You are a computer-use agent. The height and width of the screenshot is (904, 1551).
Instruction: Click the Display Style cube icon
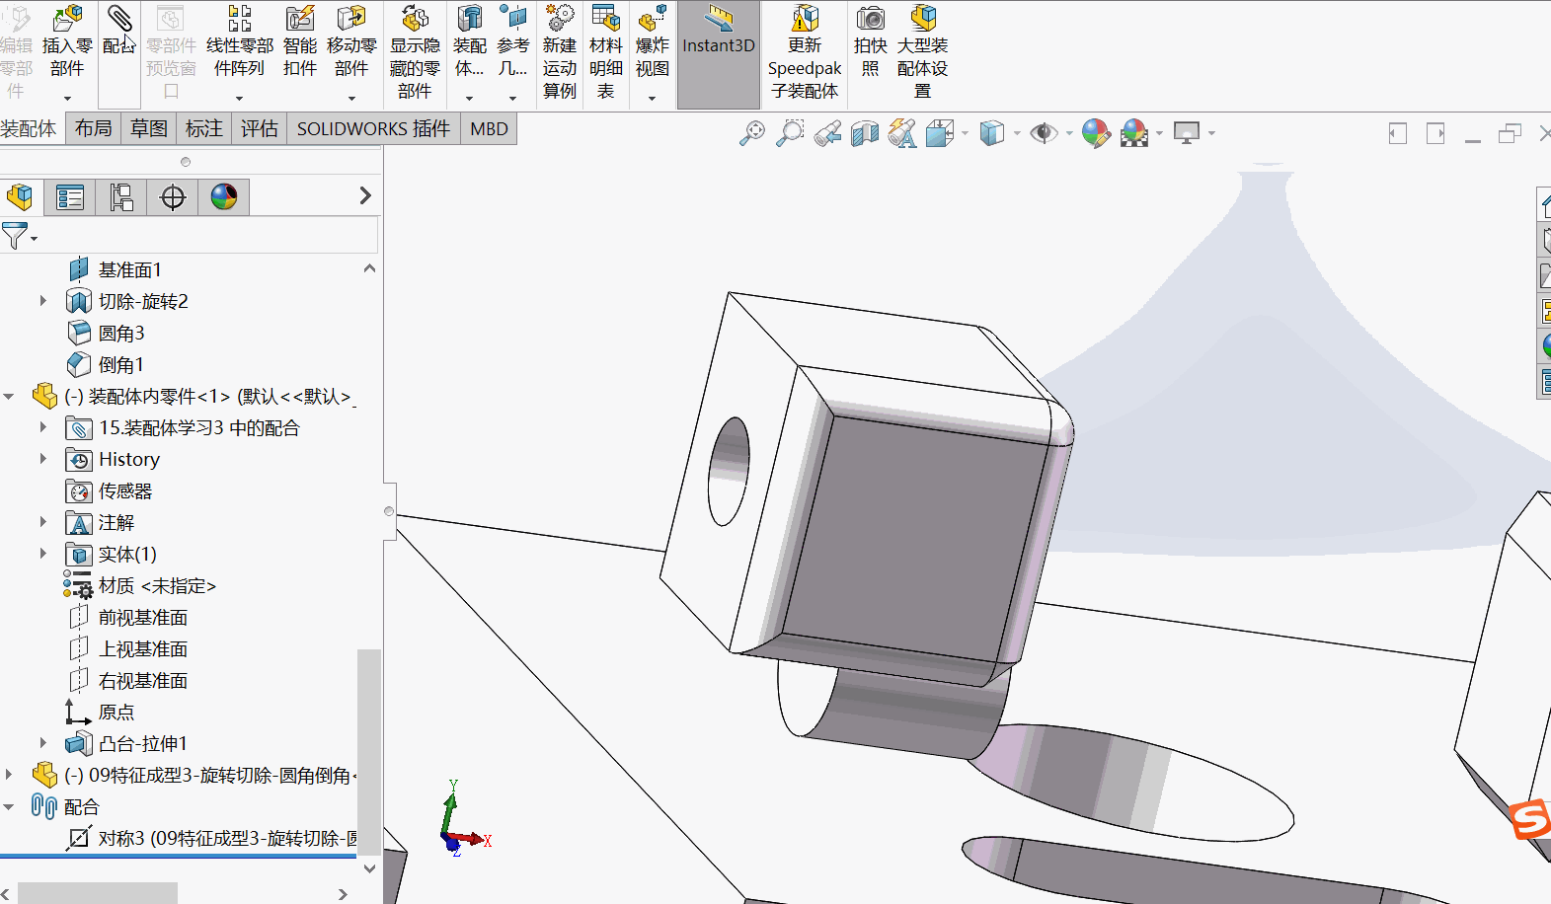click(992, 133)
